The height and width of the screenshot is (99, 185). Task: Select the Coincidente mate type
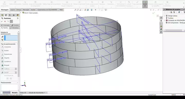point(2,47)
